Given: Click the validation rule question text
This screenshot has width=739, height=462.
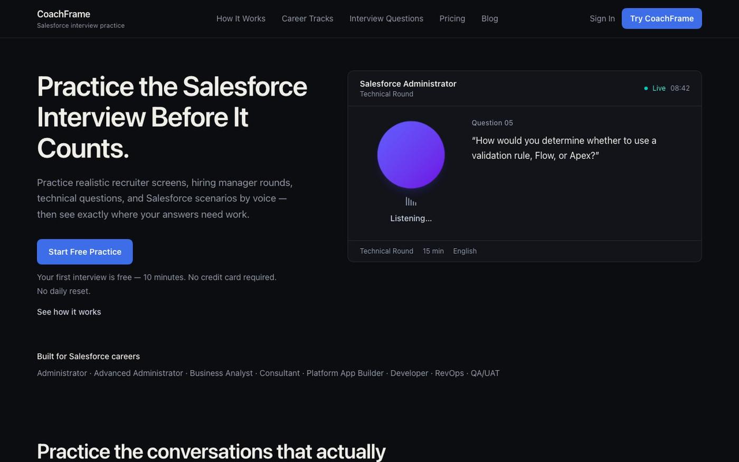Looking at the screenshot, I should pyautogui.click(x=564, y=148).
